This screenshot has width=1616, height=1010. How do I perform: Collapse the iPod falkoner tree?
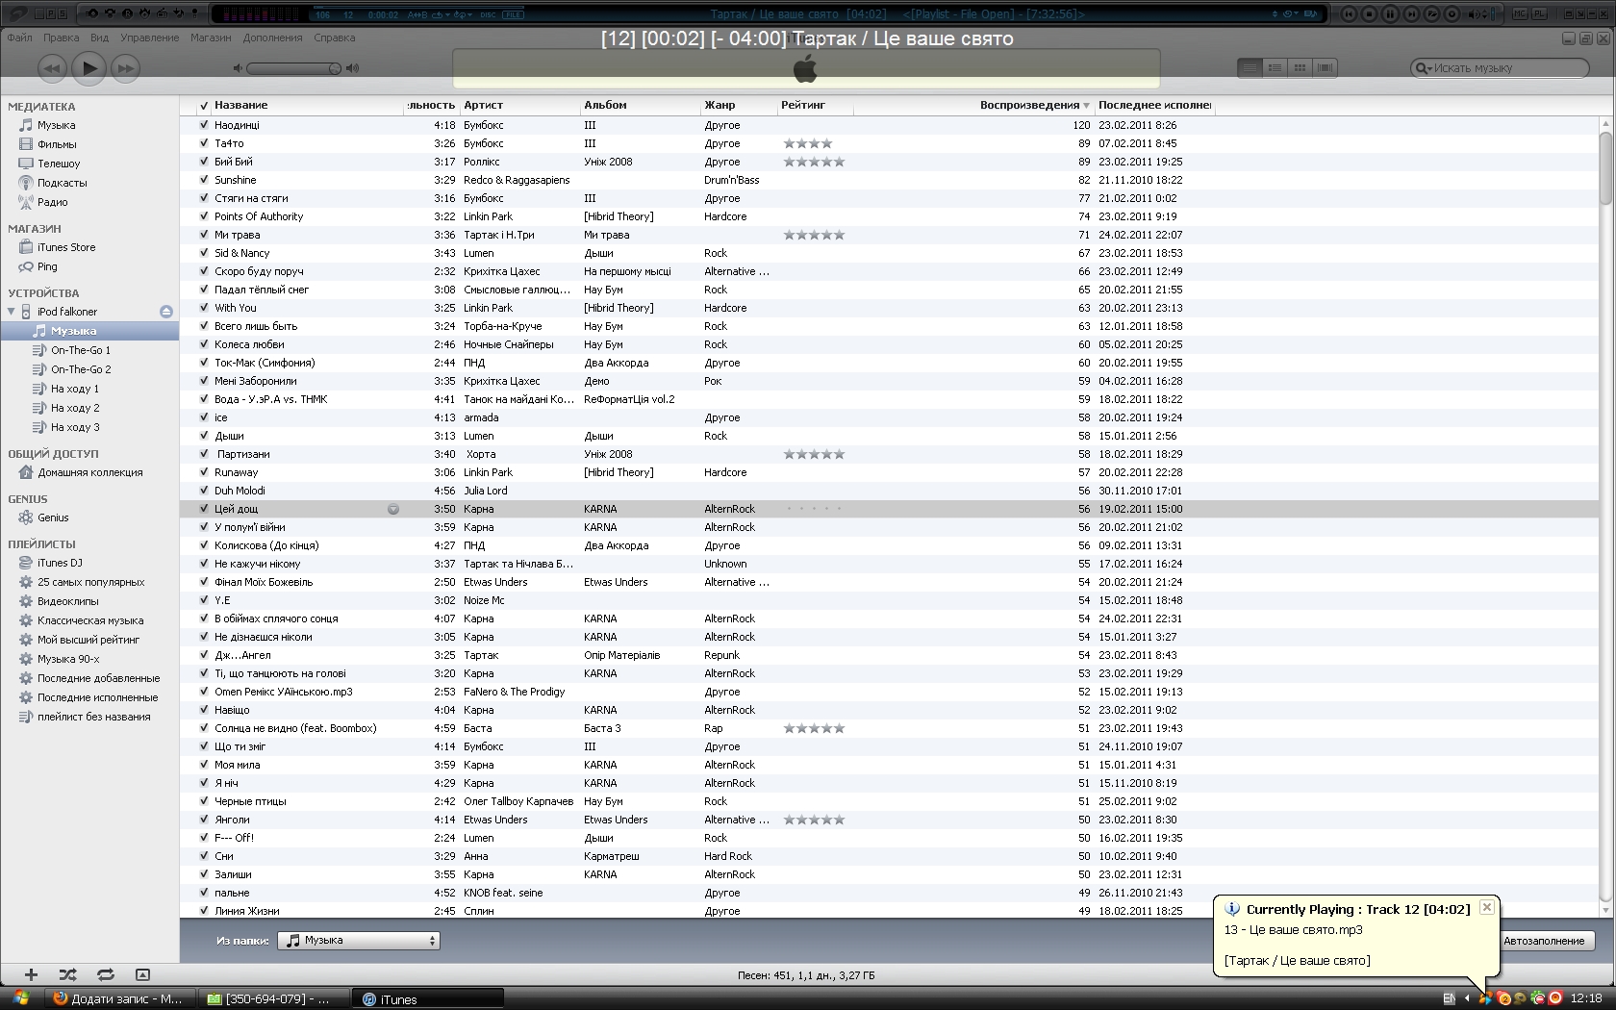12,312
